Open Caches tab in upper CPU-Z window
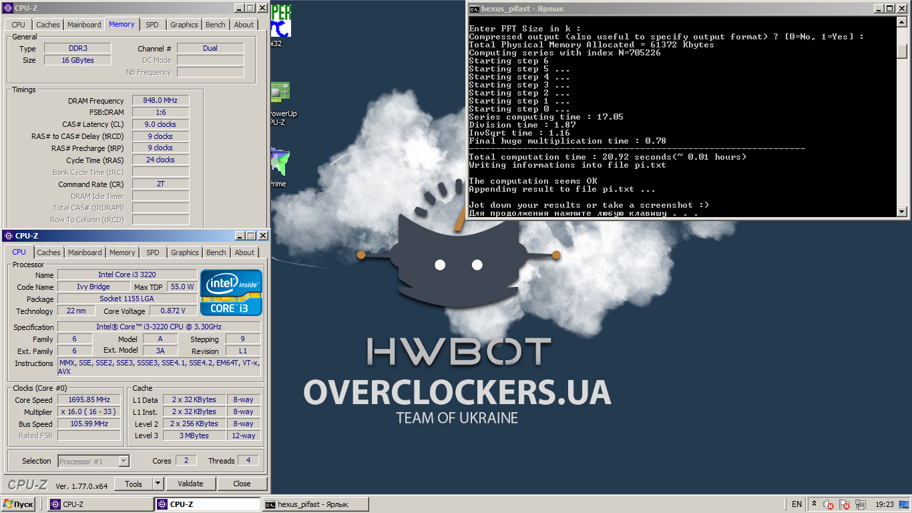 tap(48, 25)
